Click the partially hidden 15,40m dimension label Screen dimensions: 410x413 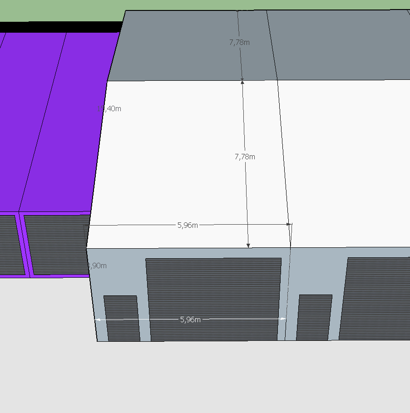click(110, 109)
